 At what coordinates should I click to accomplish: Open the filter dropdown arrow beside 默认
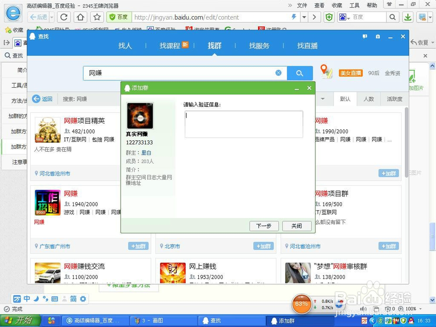[323, 99]
